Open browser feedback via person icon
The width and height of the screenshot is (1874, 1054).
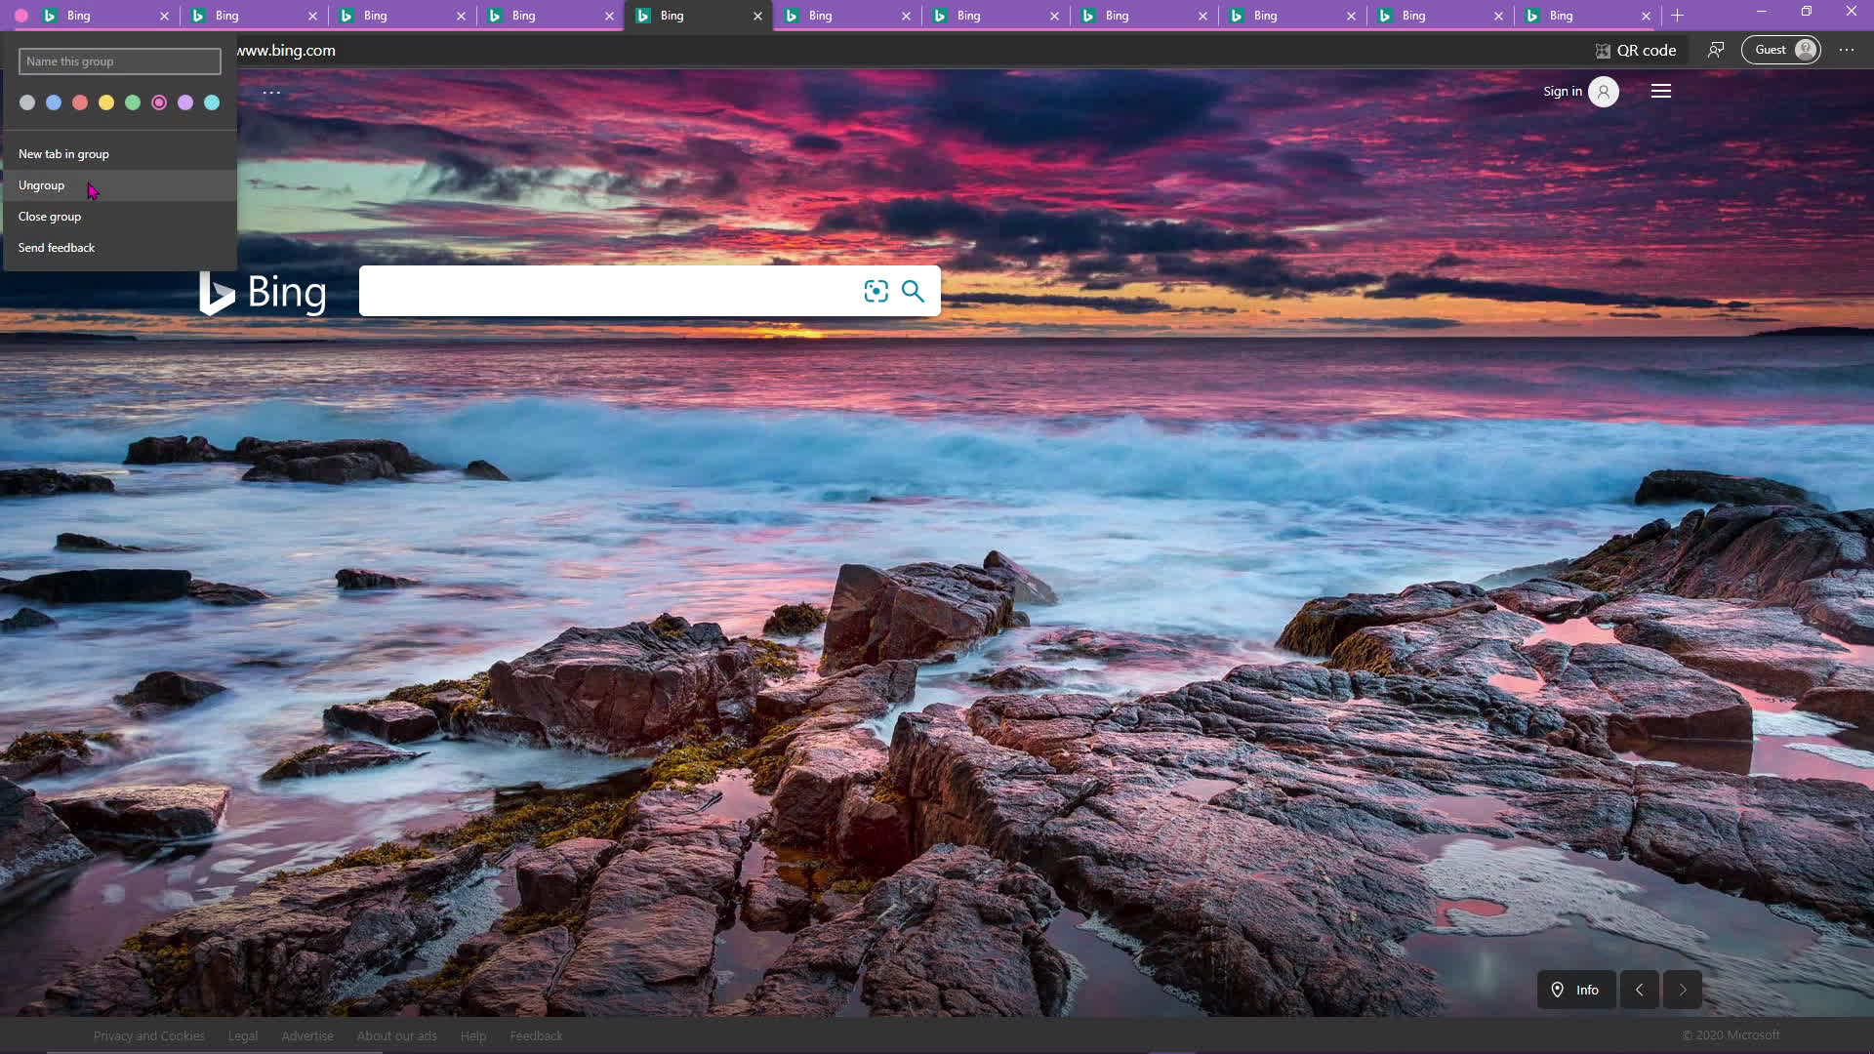[1716, 50]
